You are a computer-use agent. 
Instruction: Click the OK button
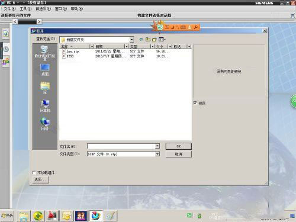pos(178,146)
